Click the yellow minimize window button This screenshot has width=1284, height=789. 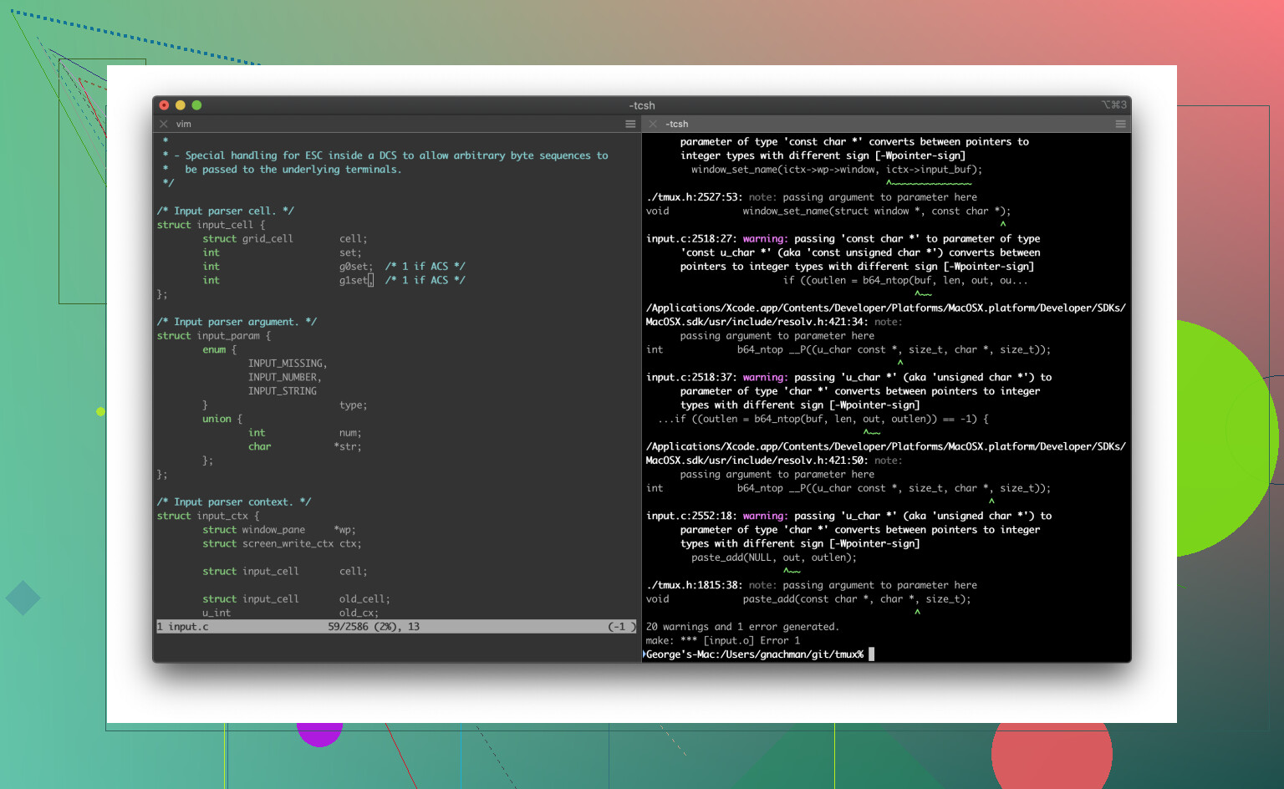coord(181,105)
